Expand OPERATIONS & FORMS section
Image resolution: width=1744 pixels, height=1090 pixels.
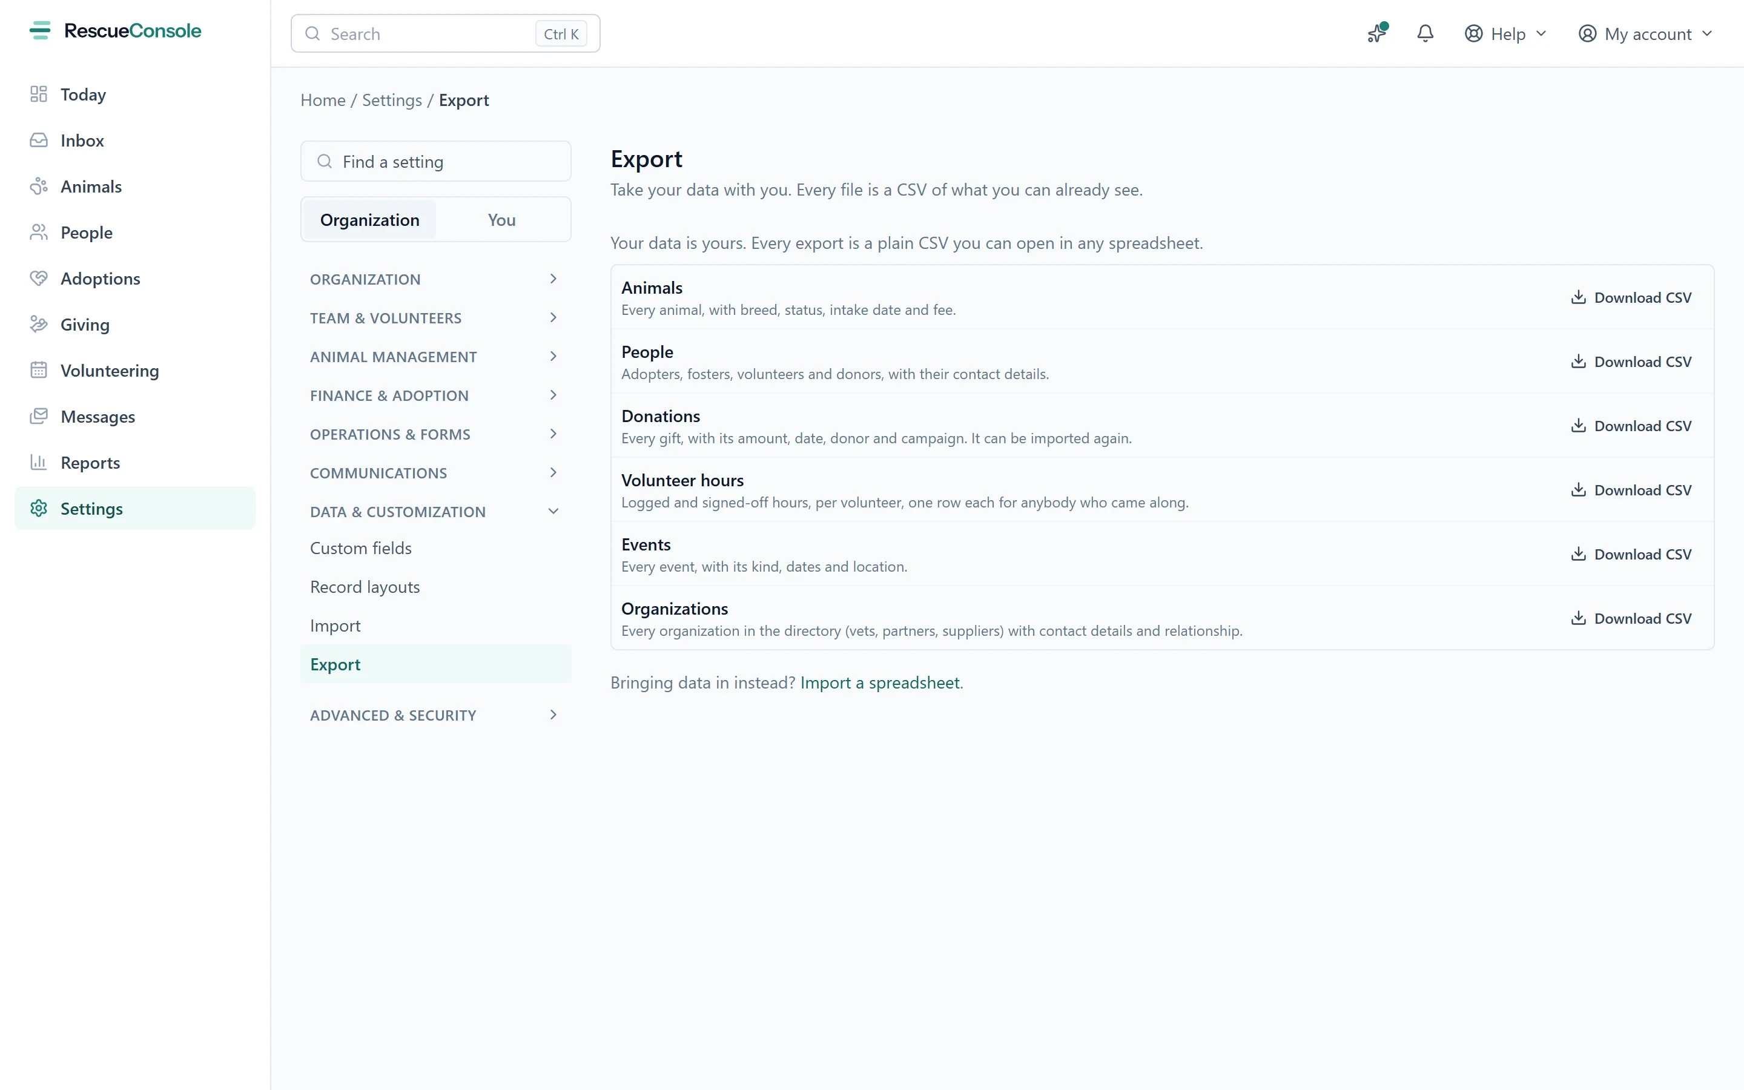[435, 434]
